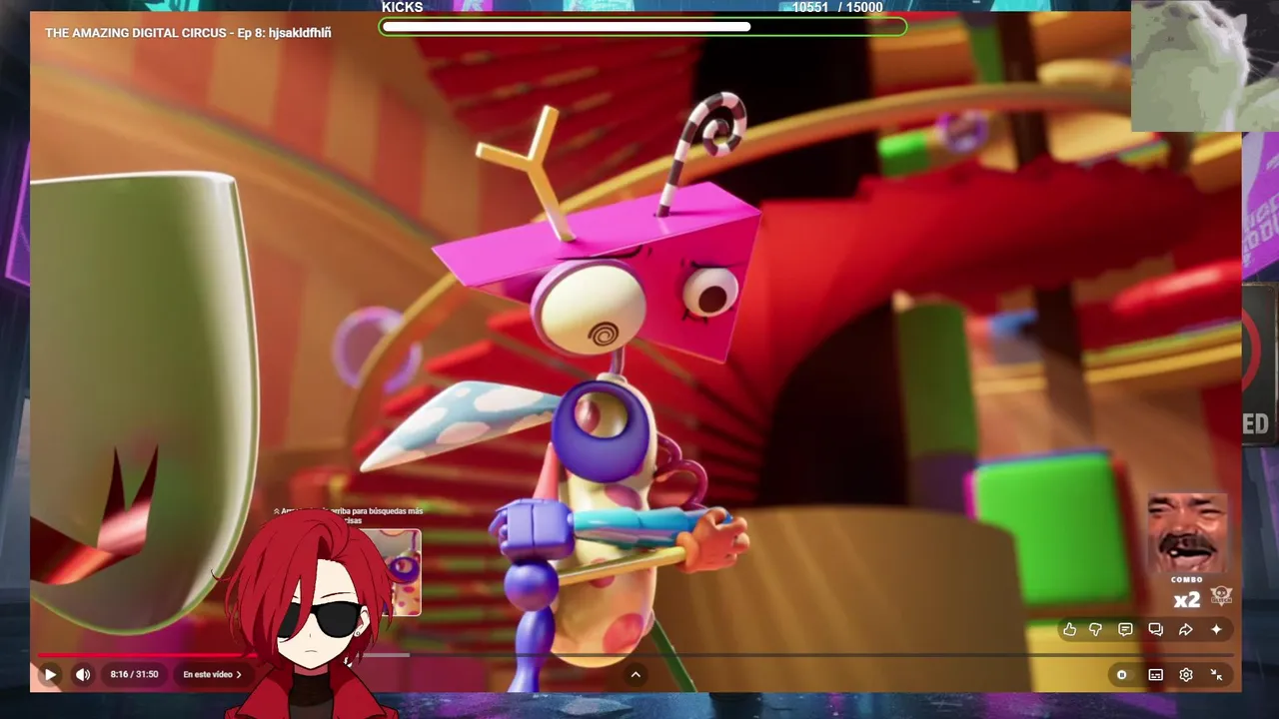Viewport: 1279px width, 719px height.
Task: Dislike the video with thumbs down
Action: pyautogui.click(x=1096, y=629)
